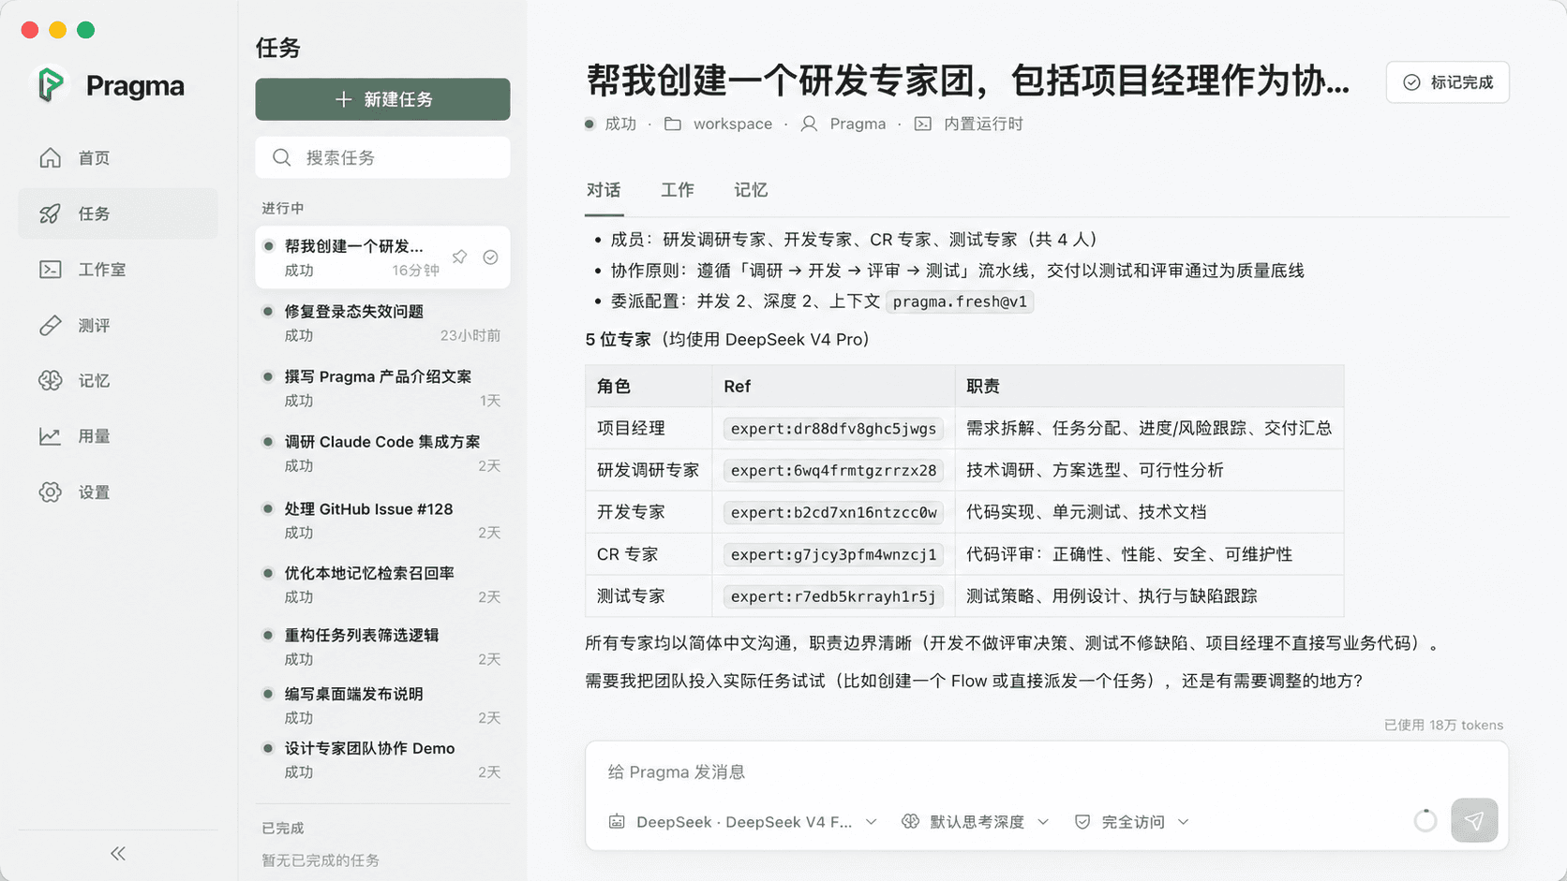Open the 工作室 terminal icon
This screenshot has width=1567, height=881.
coord(51,270)
